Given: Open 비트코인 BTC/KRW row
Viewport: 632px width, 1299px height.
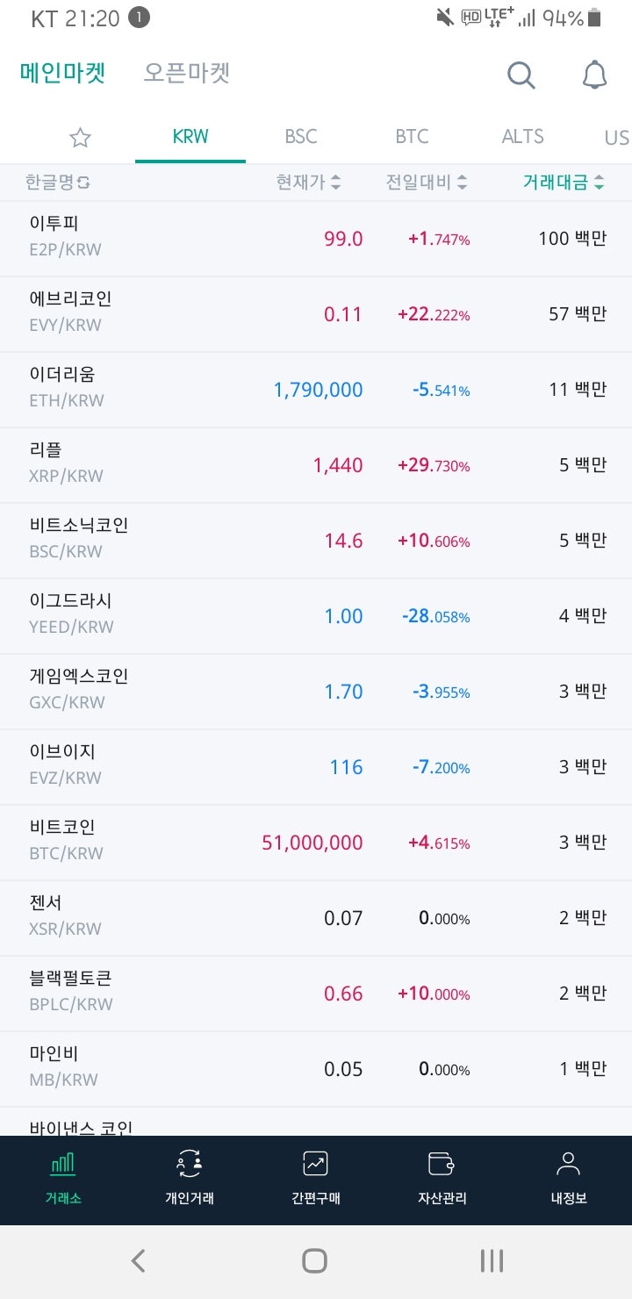Looking at the screenshot, I should [x=316, y=843].
